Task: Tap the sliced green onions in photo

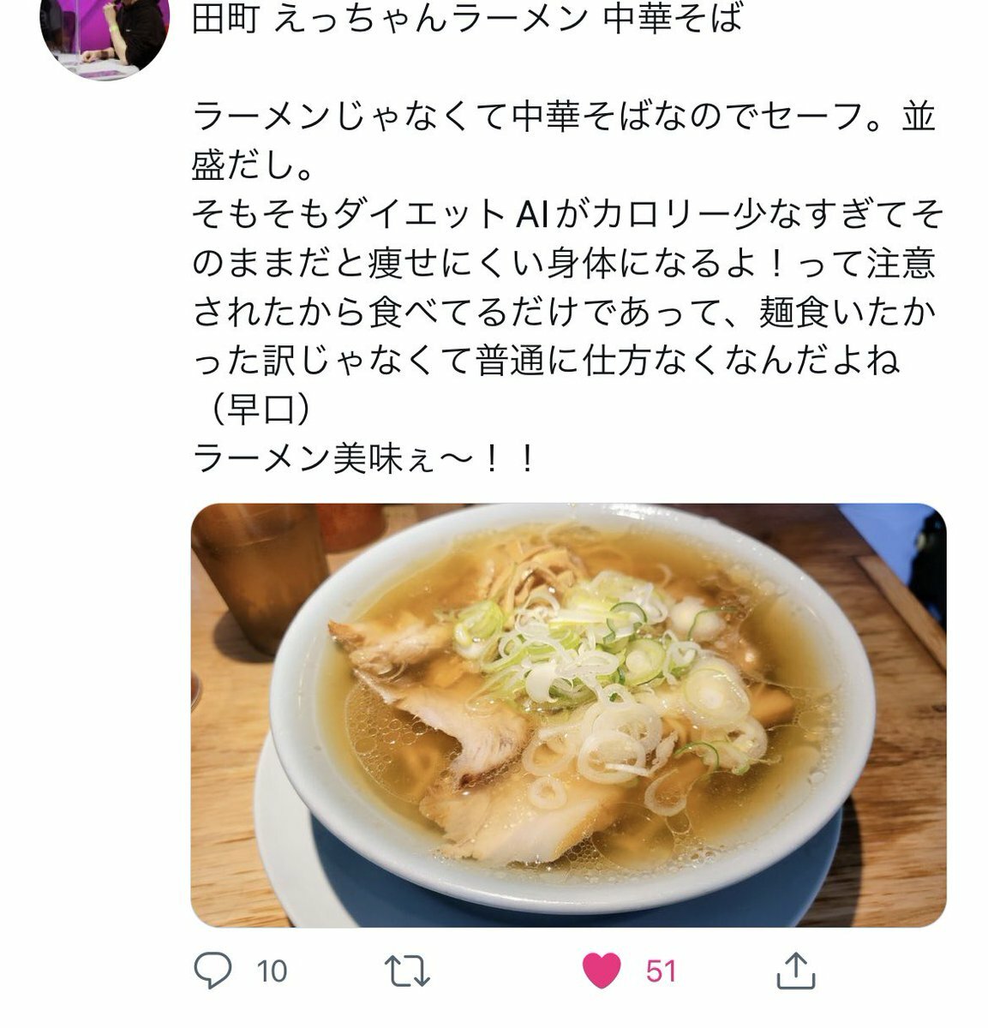Action: (x=600, y=660)
